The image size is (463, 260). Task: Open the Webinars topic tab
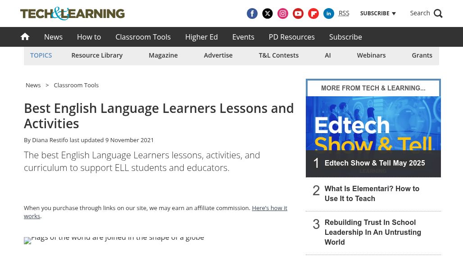click(371, 55)
